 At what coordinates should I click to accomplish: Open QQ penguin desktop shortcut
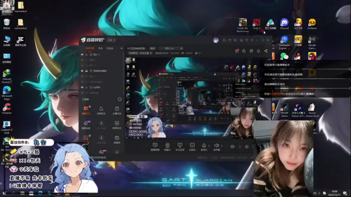tap(298, 56)
